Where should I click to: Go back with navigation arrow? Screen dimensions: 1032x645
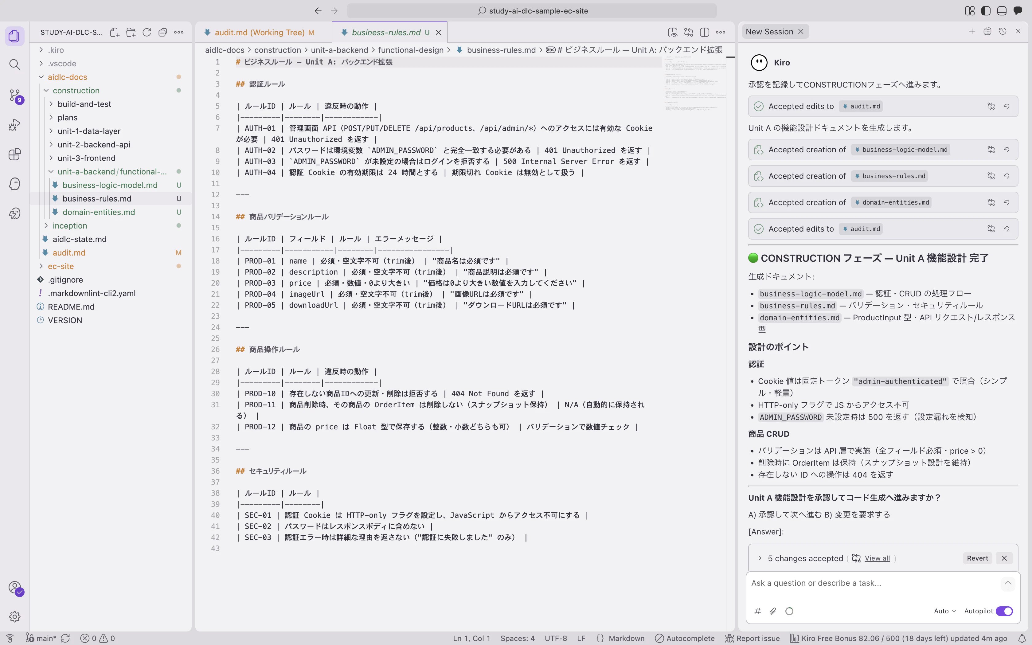(x=318, y=11)
